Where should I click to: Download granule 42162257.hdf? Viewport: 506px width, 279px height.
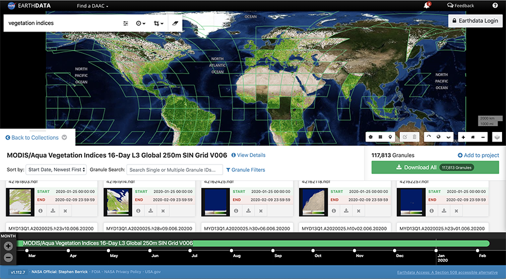click(444, 211)
